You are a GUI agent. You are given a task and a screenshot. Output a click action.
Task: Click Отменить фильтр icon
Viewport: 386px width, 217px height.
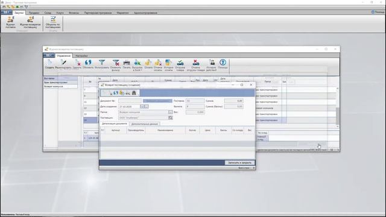(x=115, y=65)
